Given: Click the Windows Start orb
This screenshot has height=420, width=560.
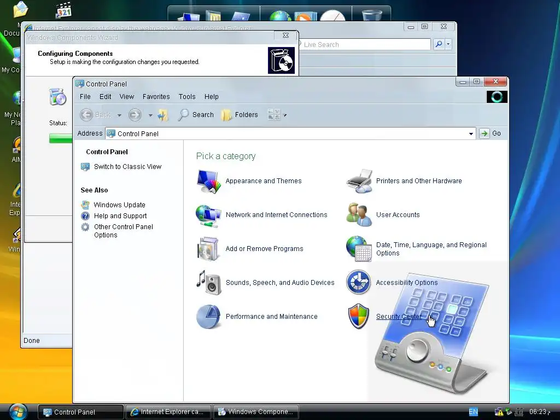Looking at the screenshot, I should (18, 412).
